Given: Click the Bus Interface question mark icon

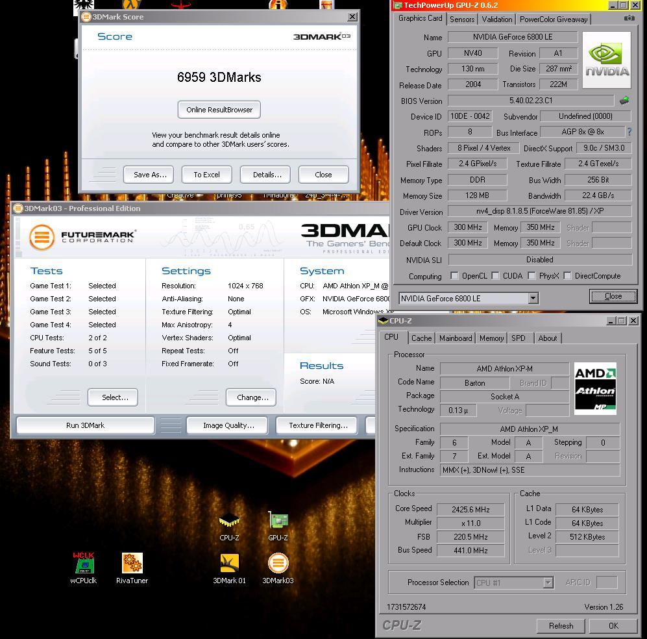Looking at the screenshot, I should click(x=629, y=132).
